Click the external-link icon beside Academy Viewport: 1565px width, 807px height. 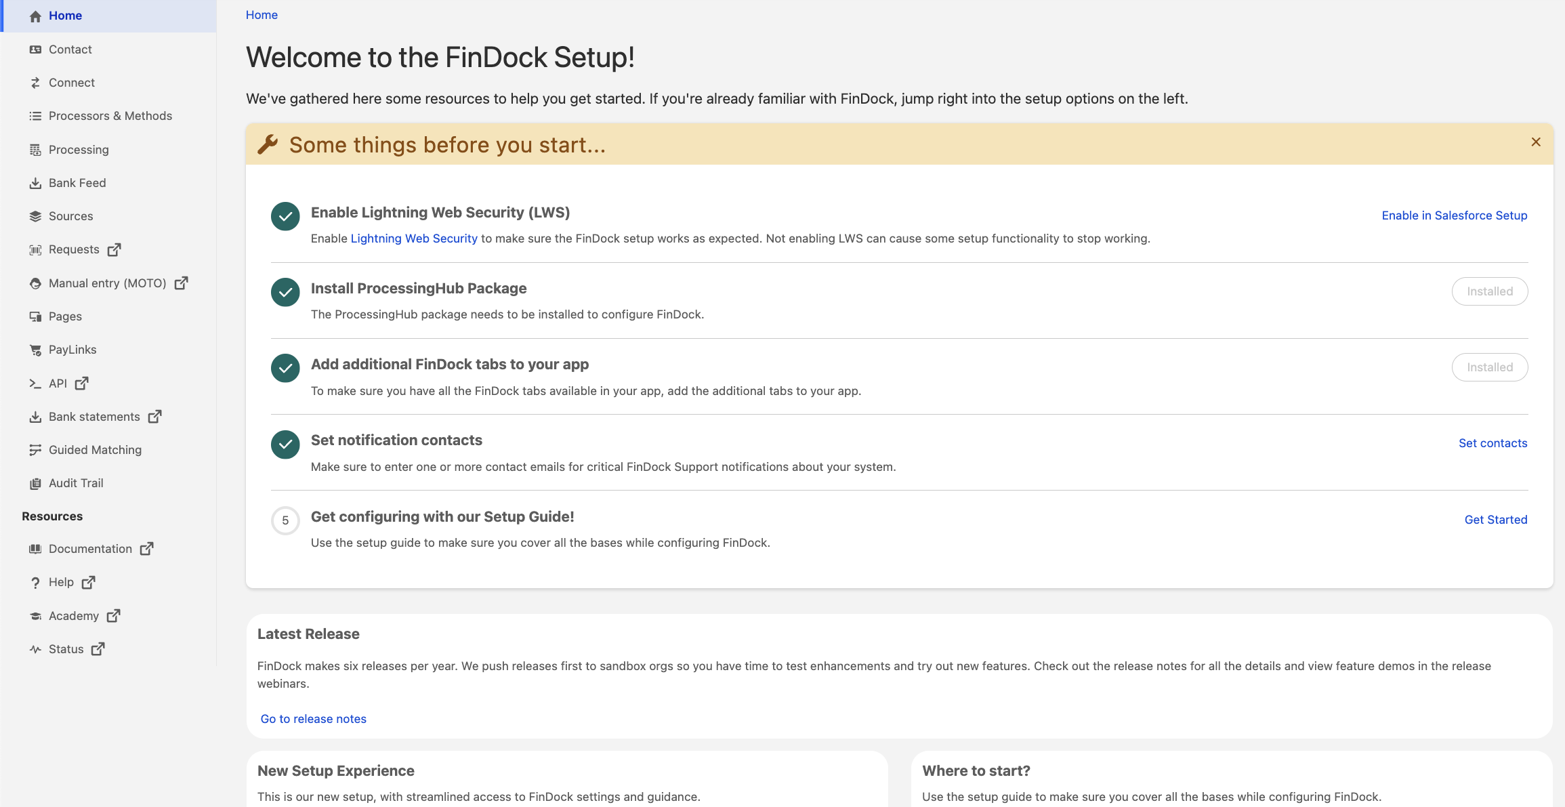click(x=112, y=615)
